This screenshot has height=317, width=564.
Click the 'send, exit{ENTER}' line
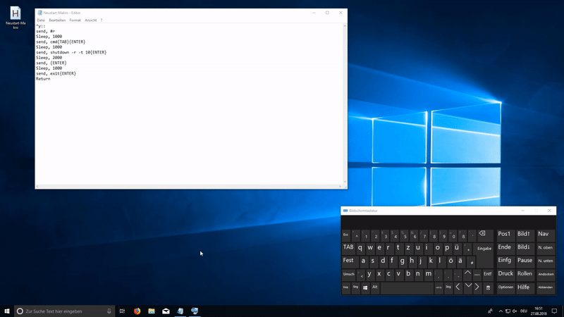point(56,73)
